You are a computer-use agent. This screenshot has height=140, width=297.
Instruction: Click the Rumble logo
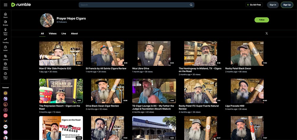point(21,5)
